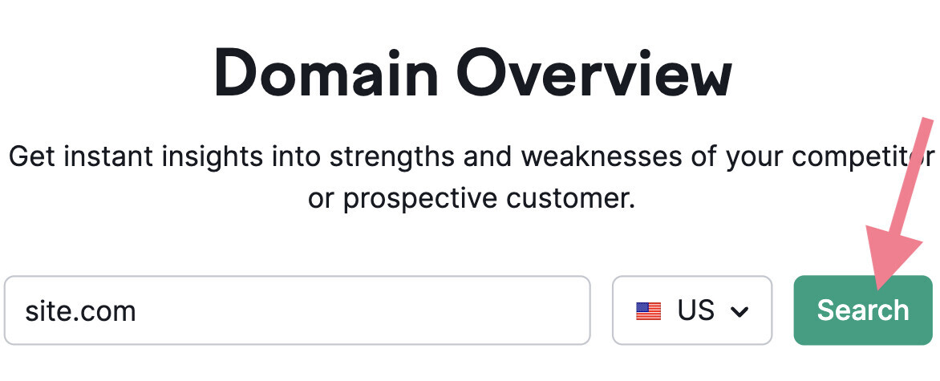The width and height of the screenshot is (940, 381).
Task: Open the US country dropdown
Action: (691, 310)
